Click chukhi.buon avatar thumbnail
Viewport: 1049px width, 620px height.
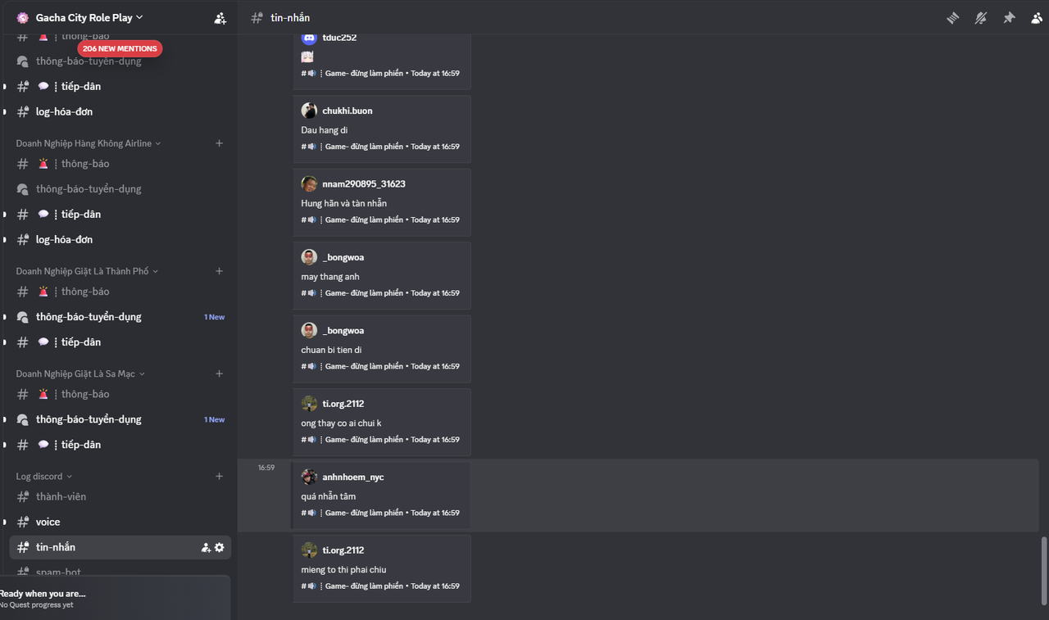click(309, 111)
